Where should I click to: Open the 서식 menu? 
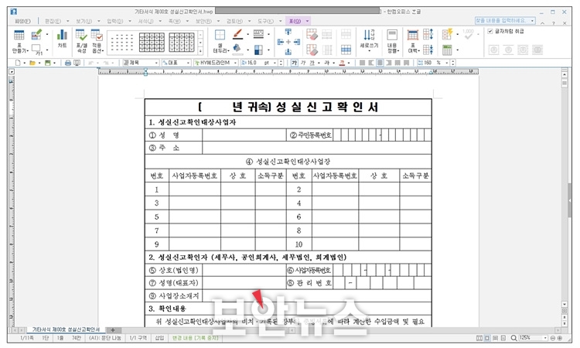point(145,21)
